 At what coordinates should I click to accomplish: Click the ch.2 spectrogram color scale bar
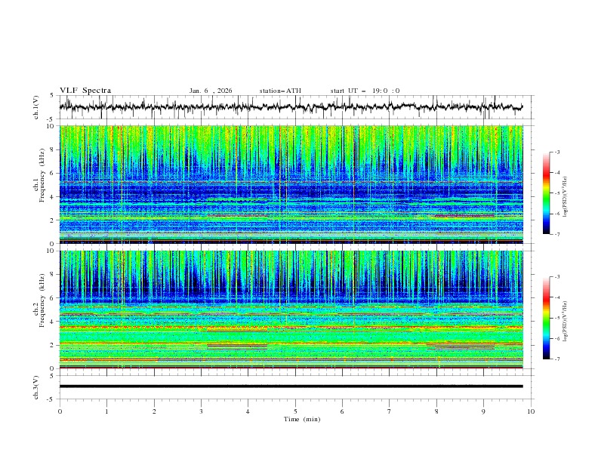pos(546,318)
